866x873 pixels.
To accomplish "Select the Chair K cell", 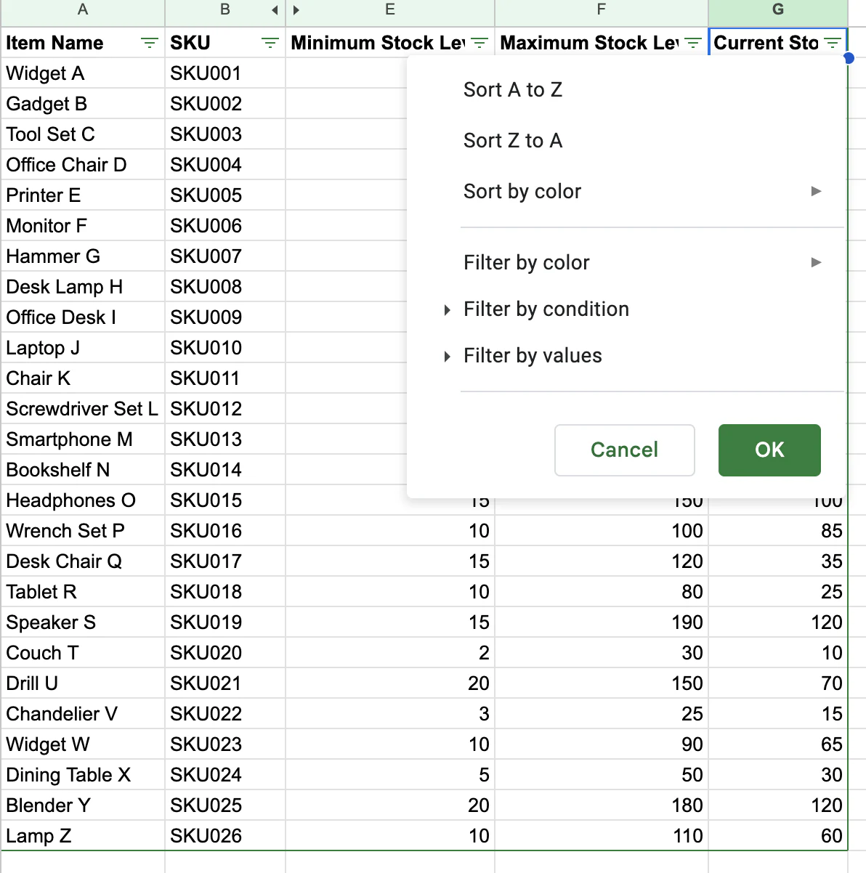I will [x=83, y=378].
